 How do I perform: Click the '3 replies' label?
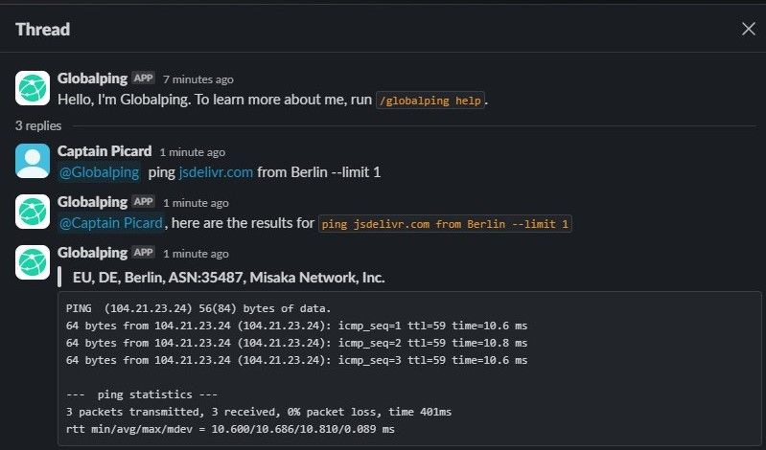click(x=38, y=126)
